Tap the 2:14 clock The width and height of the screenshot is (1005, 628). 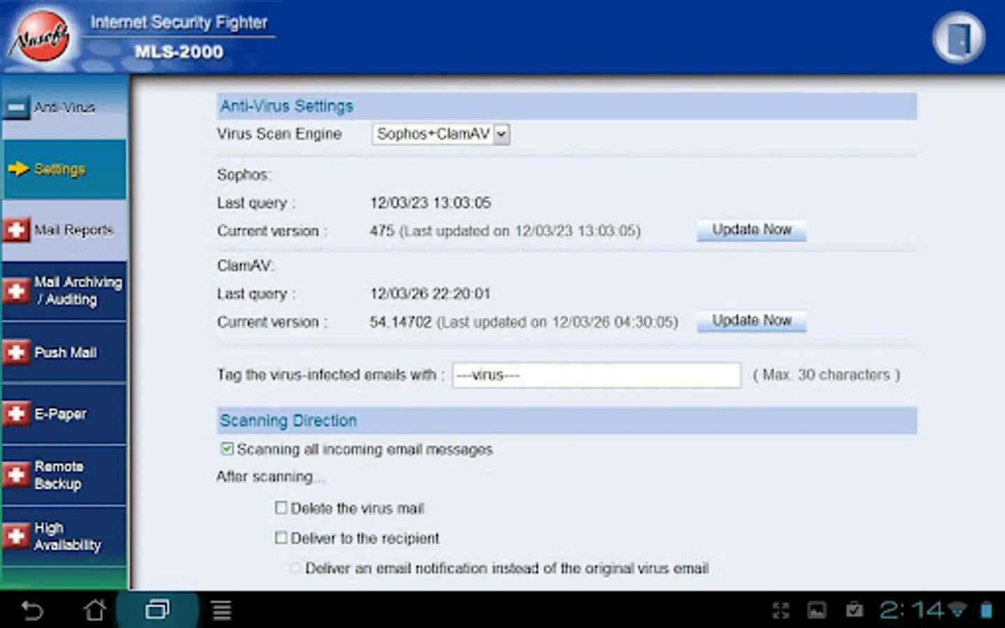[x=911, y=611]
